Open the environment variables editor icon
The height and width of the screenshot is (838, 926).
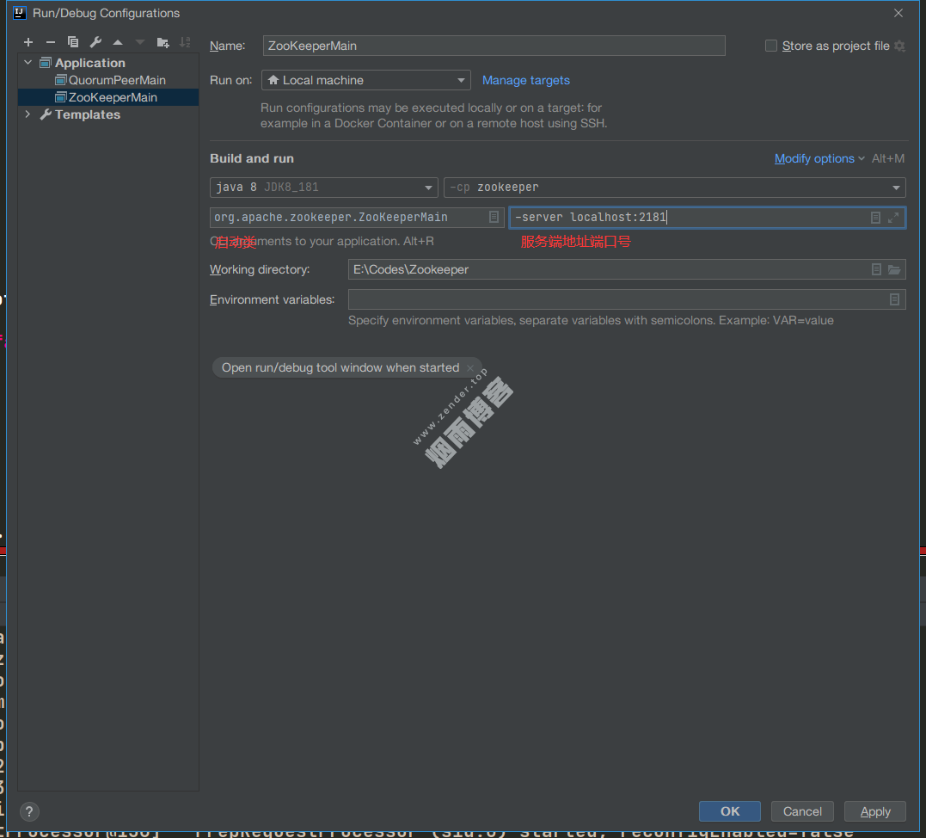(894, 299)
